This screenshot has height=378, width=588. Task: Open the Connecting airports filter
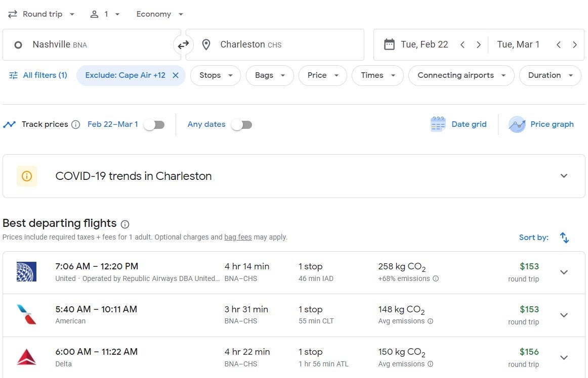(x=461, y=75)
